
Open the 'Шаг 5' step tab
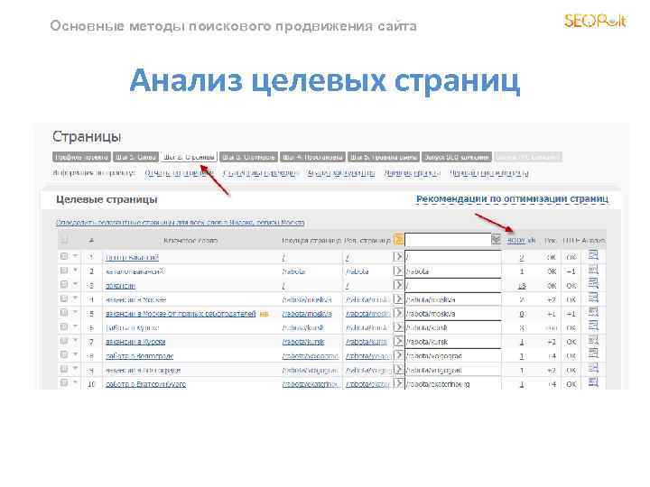384,157
